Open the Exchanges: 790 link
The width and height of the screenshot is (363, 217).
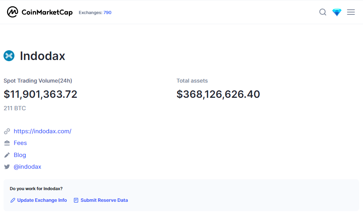95,12
